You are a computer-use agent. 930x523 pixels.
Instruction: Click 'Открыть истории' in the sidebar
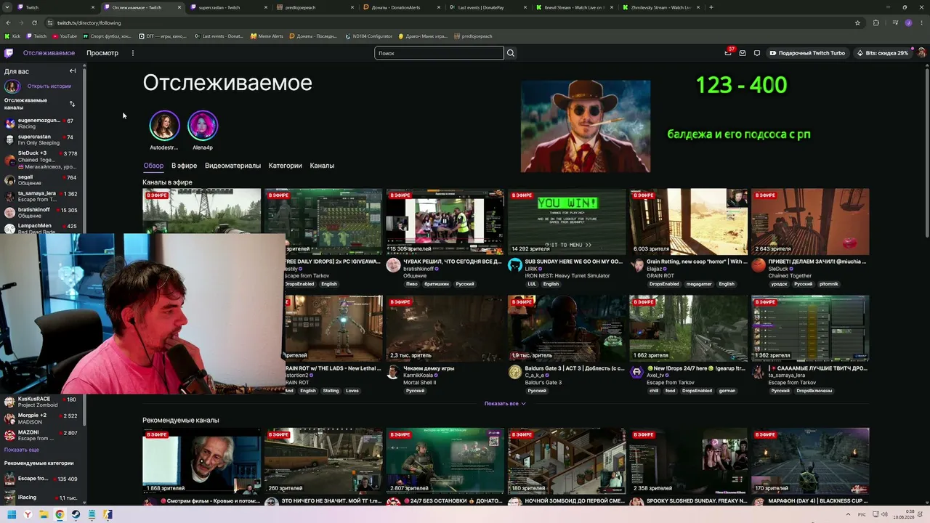[49, 86]
